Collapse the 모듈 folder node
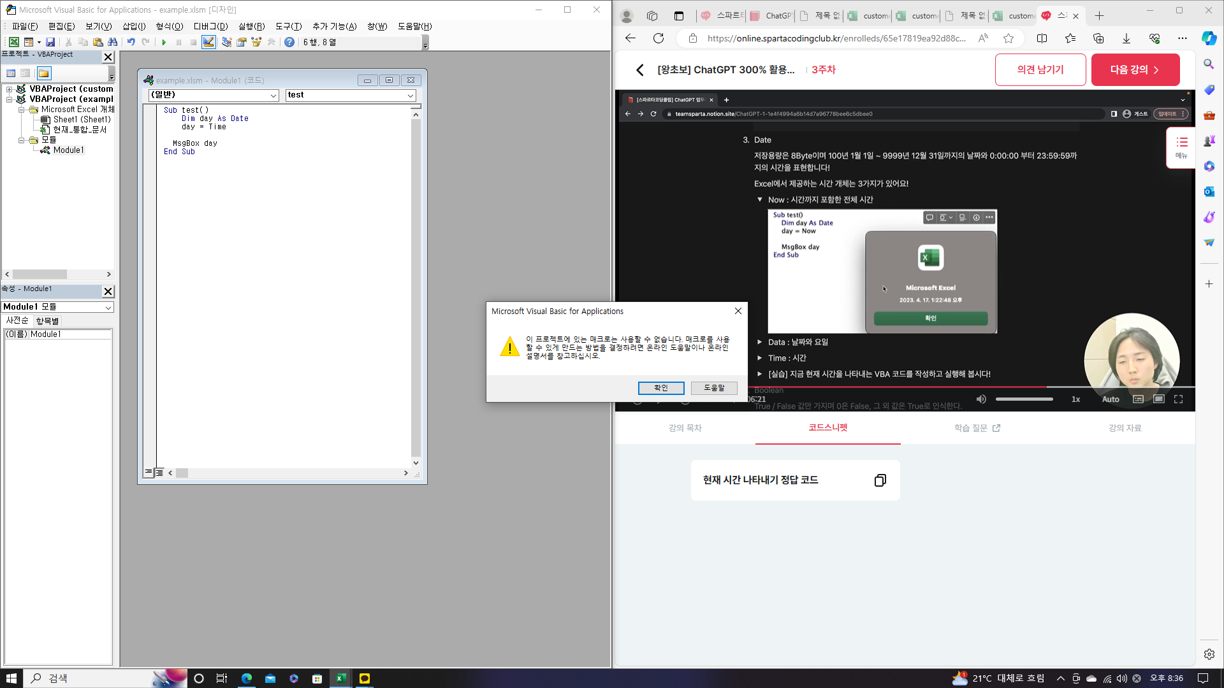 21,140
